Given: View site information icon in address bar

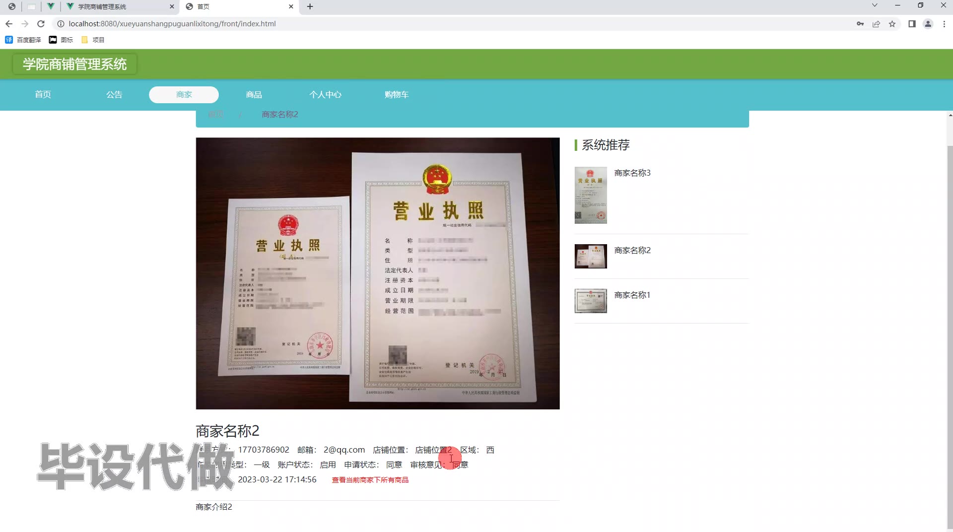Looking at the screenshot, I should point(61,24).
